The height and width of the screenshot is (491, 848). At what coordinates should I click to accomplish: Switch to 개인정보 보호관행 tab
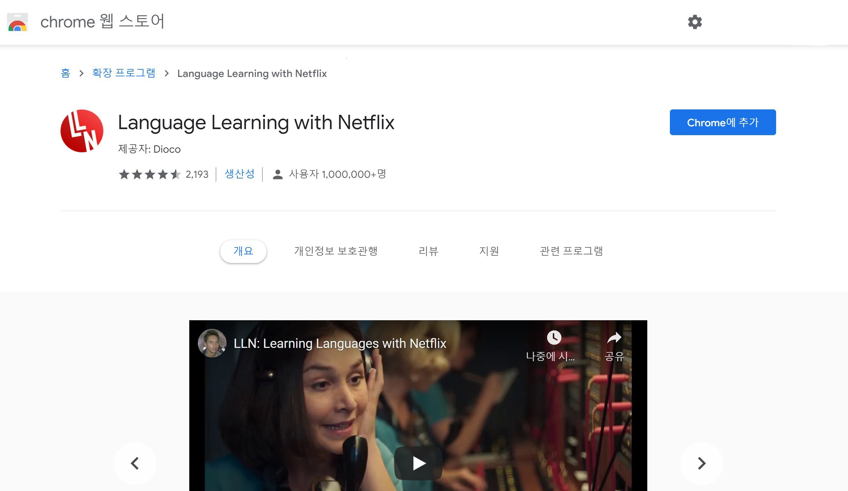(x=336, y=251)
